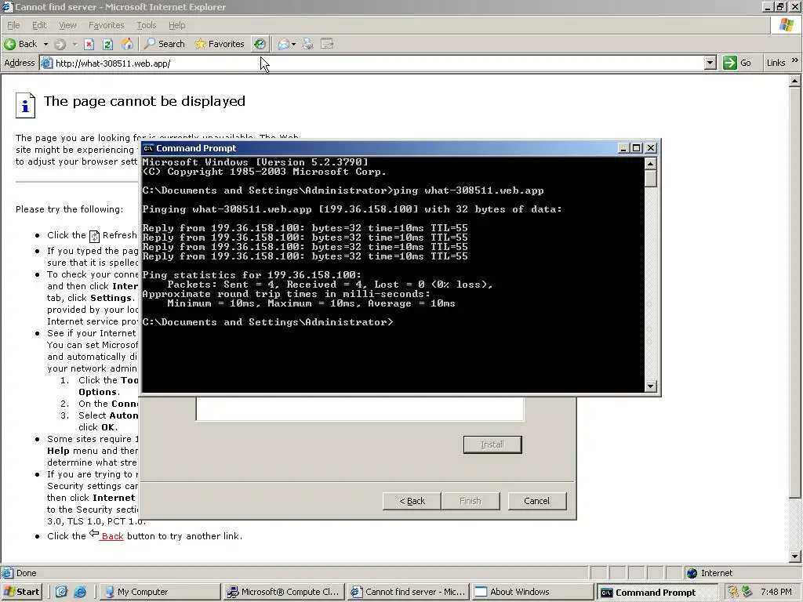Click the Internet Explorer page icon in title bar
Viewport: 803px width, 602px height.
pyautogui.click(x=7, y=6)
